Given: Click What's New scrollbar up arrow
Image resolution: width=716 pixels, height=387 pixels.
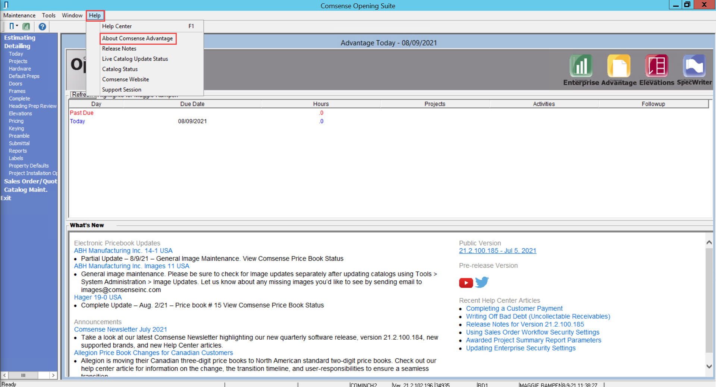Looking at the screenshot, I should 709,242.
